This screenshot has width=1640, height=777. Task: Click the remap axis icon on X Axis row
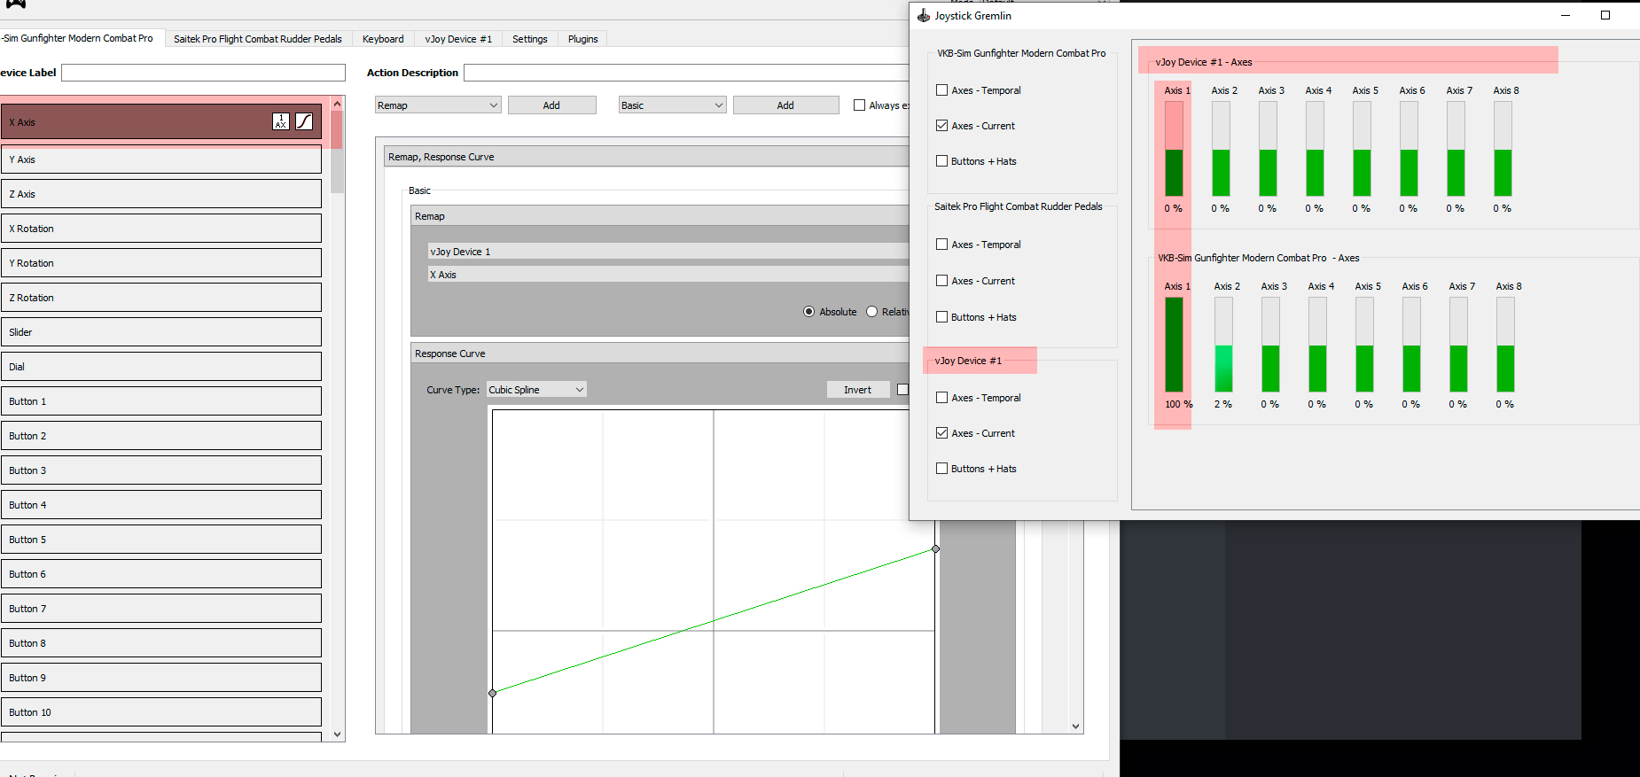tap(281, 121)
